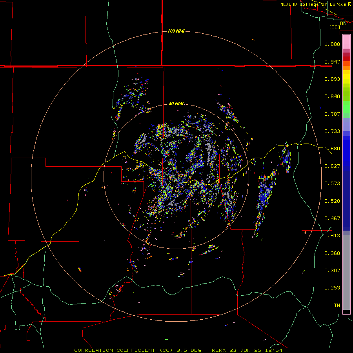Select the 0.573 scale value
The image size is (353, 353).
(332, 184)
